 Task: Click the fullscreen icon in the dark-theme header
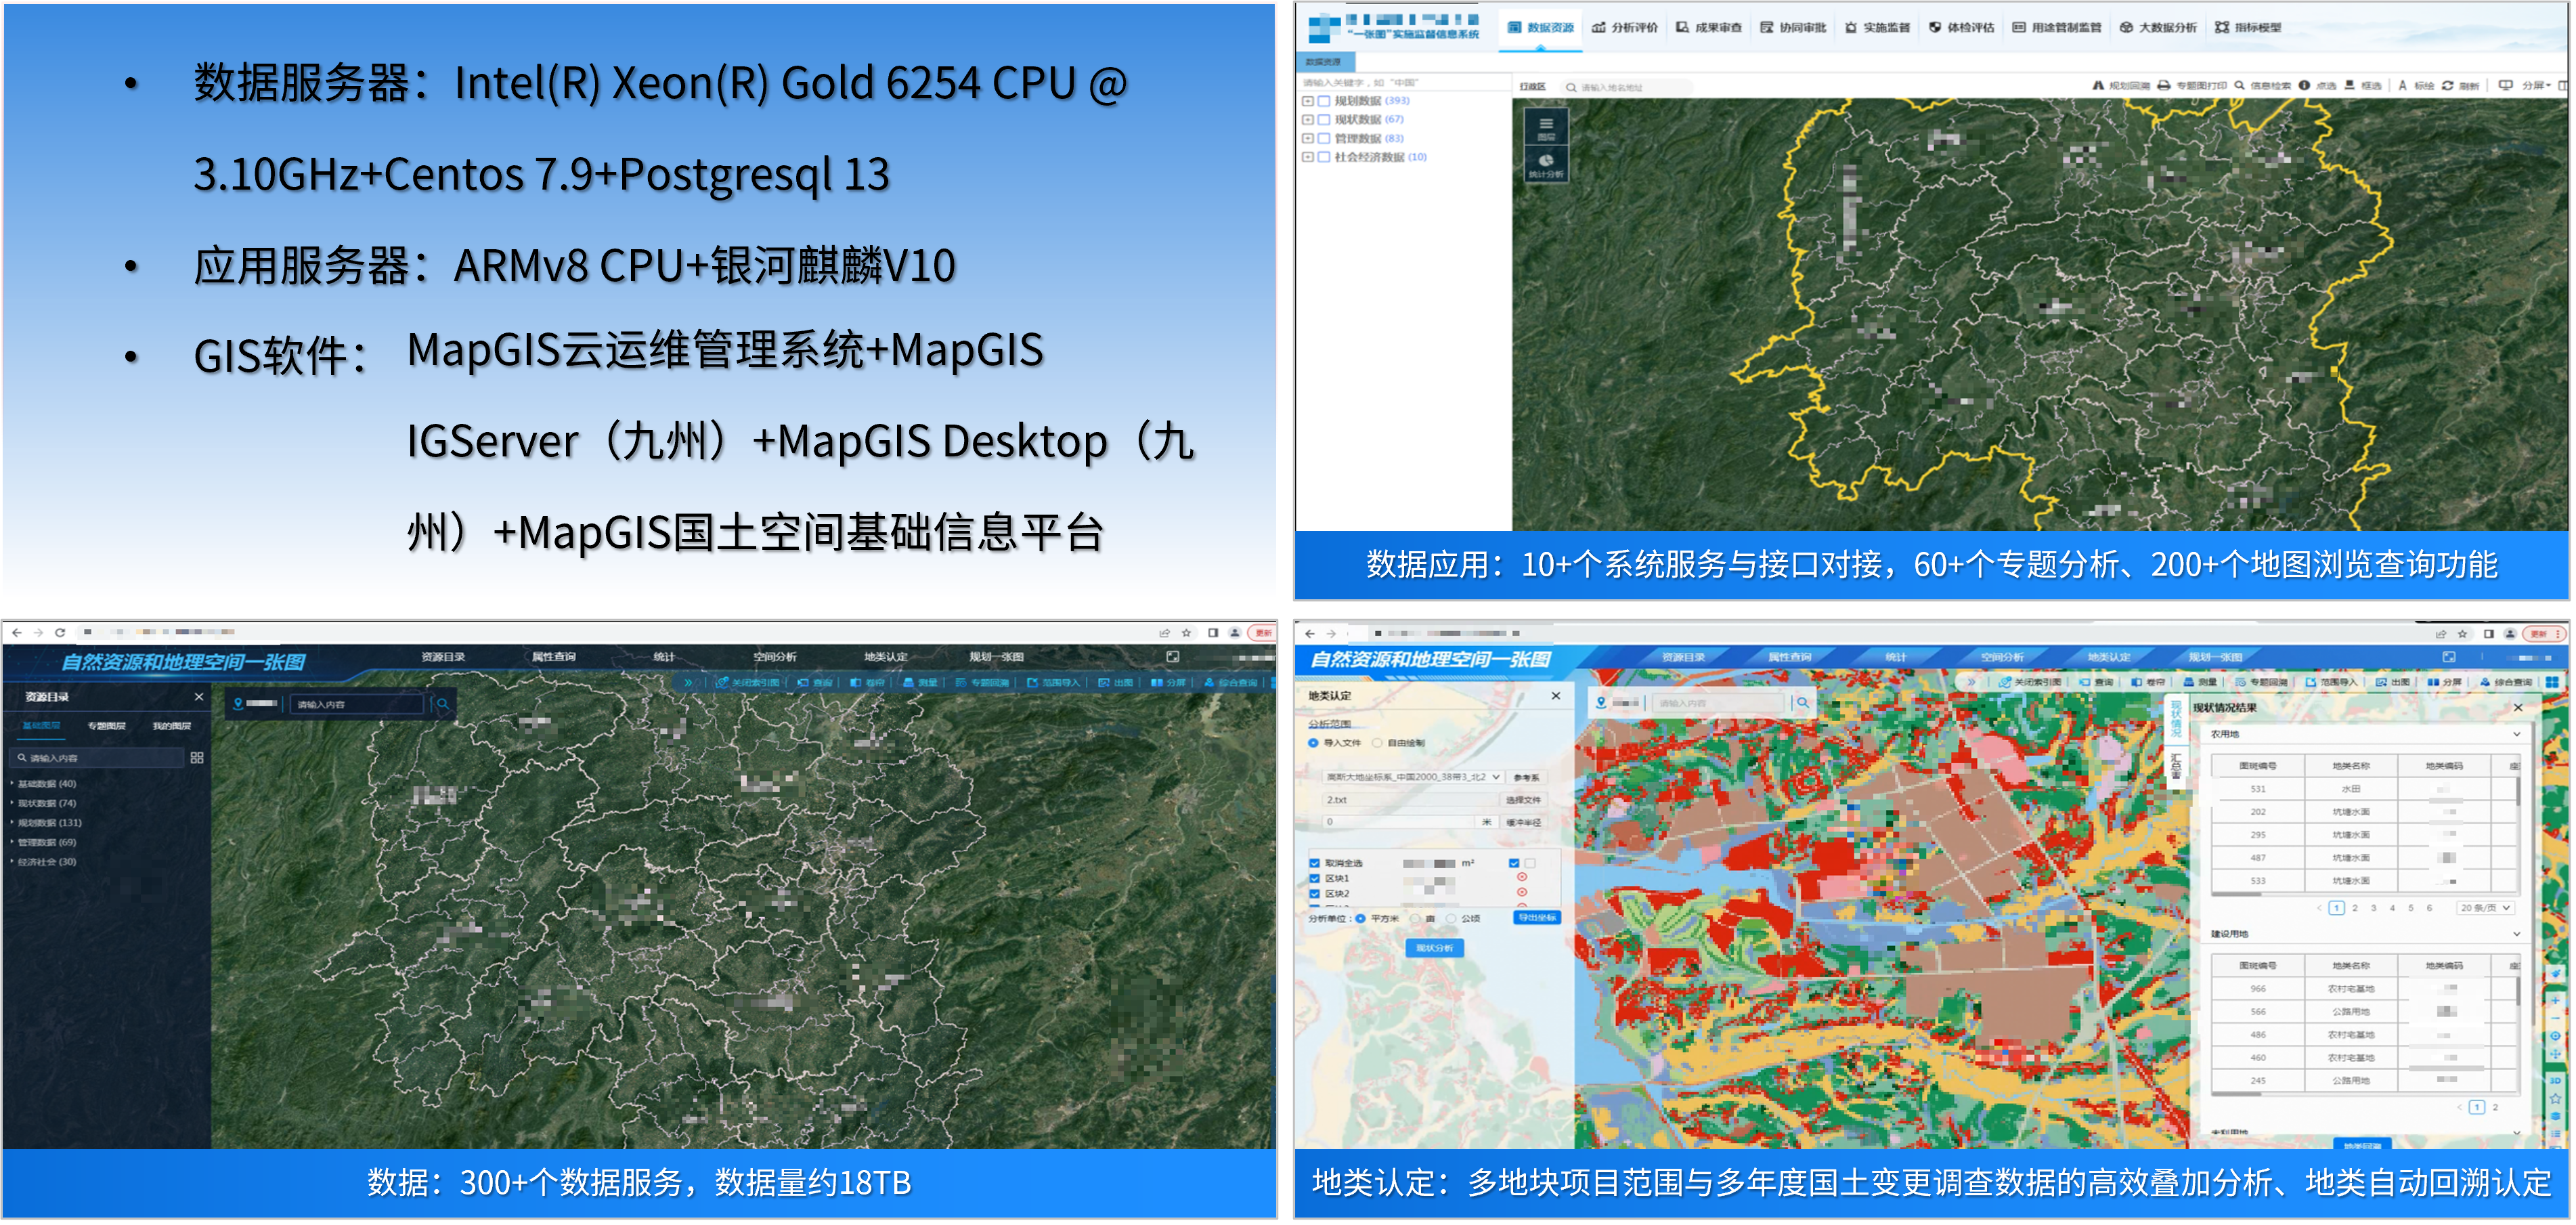pyautogui.click(x=1173, y=657)
